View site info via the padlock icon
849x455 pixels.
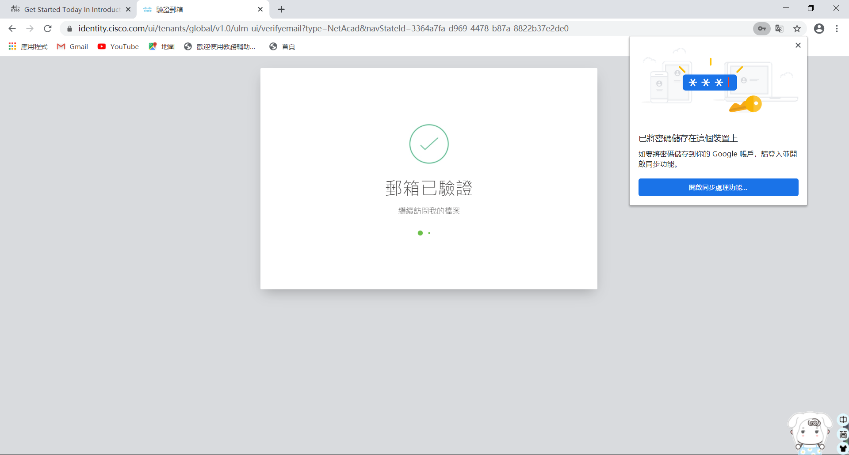[69, 29]
